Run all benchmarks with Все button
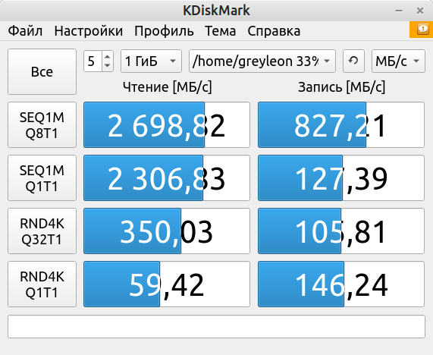 coord(42,72)
